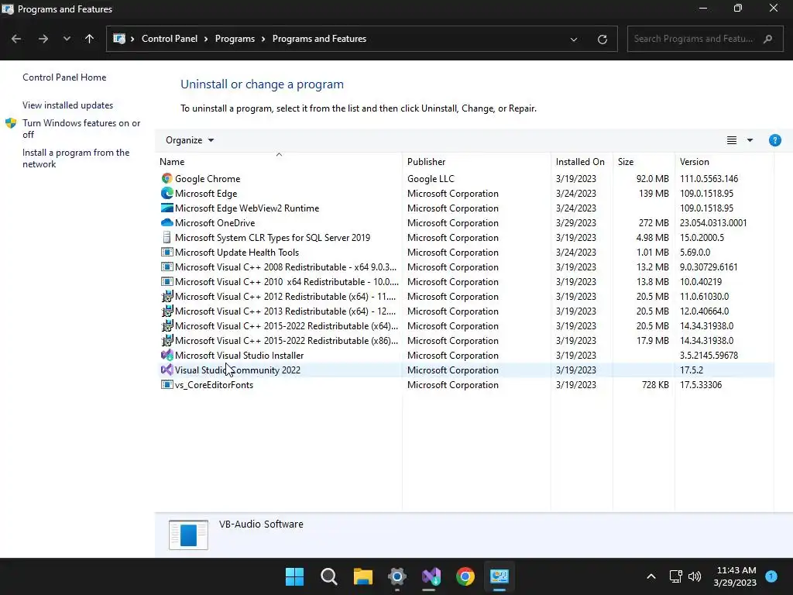793x595 pixels.
Task: Click the Google Chrome program icon in list
Action: tap(166, 179)
